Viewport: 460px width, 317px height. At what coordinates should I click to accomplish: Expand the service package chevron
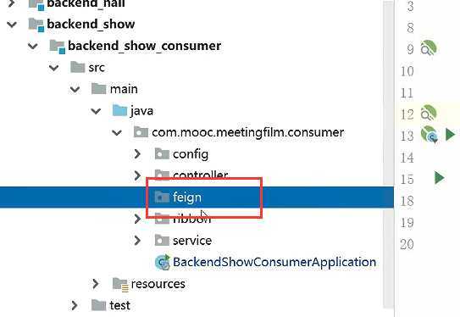(x=137, y=241)
